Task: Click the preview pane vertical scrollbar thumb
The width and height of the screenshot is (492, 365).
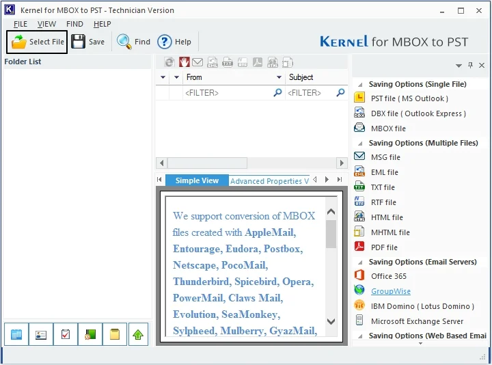Action: click(x=331, y=234)
